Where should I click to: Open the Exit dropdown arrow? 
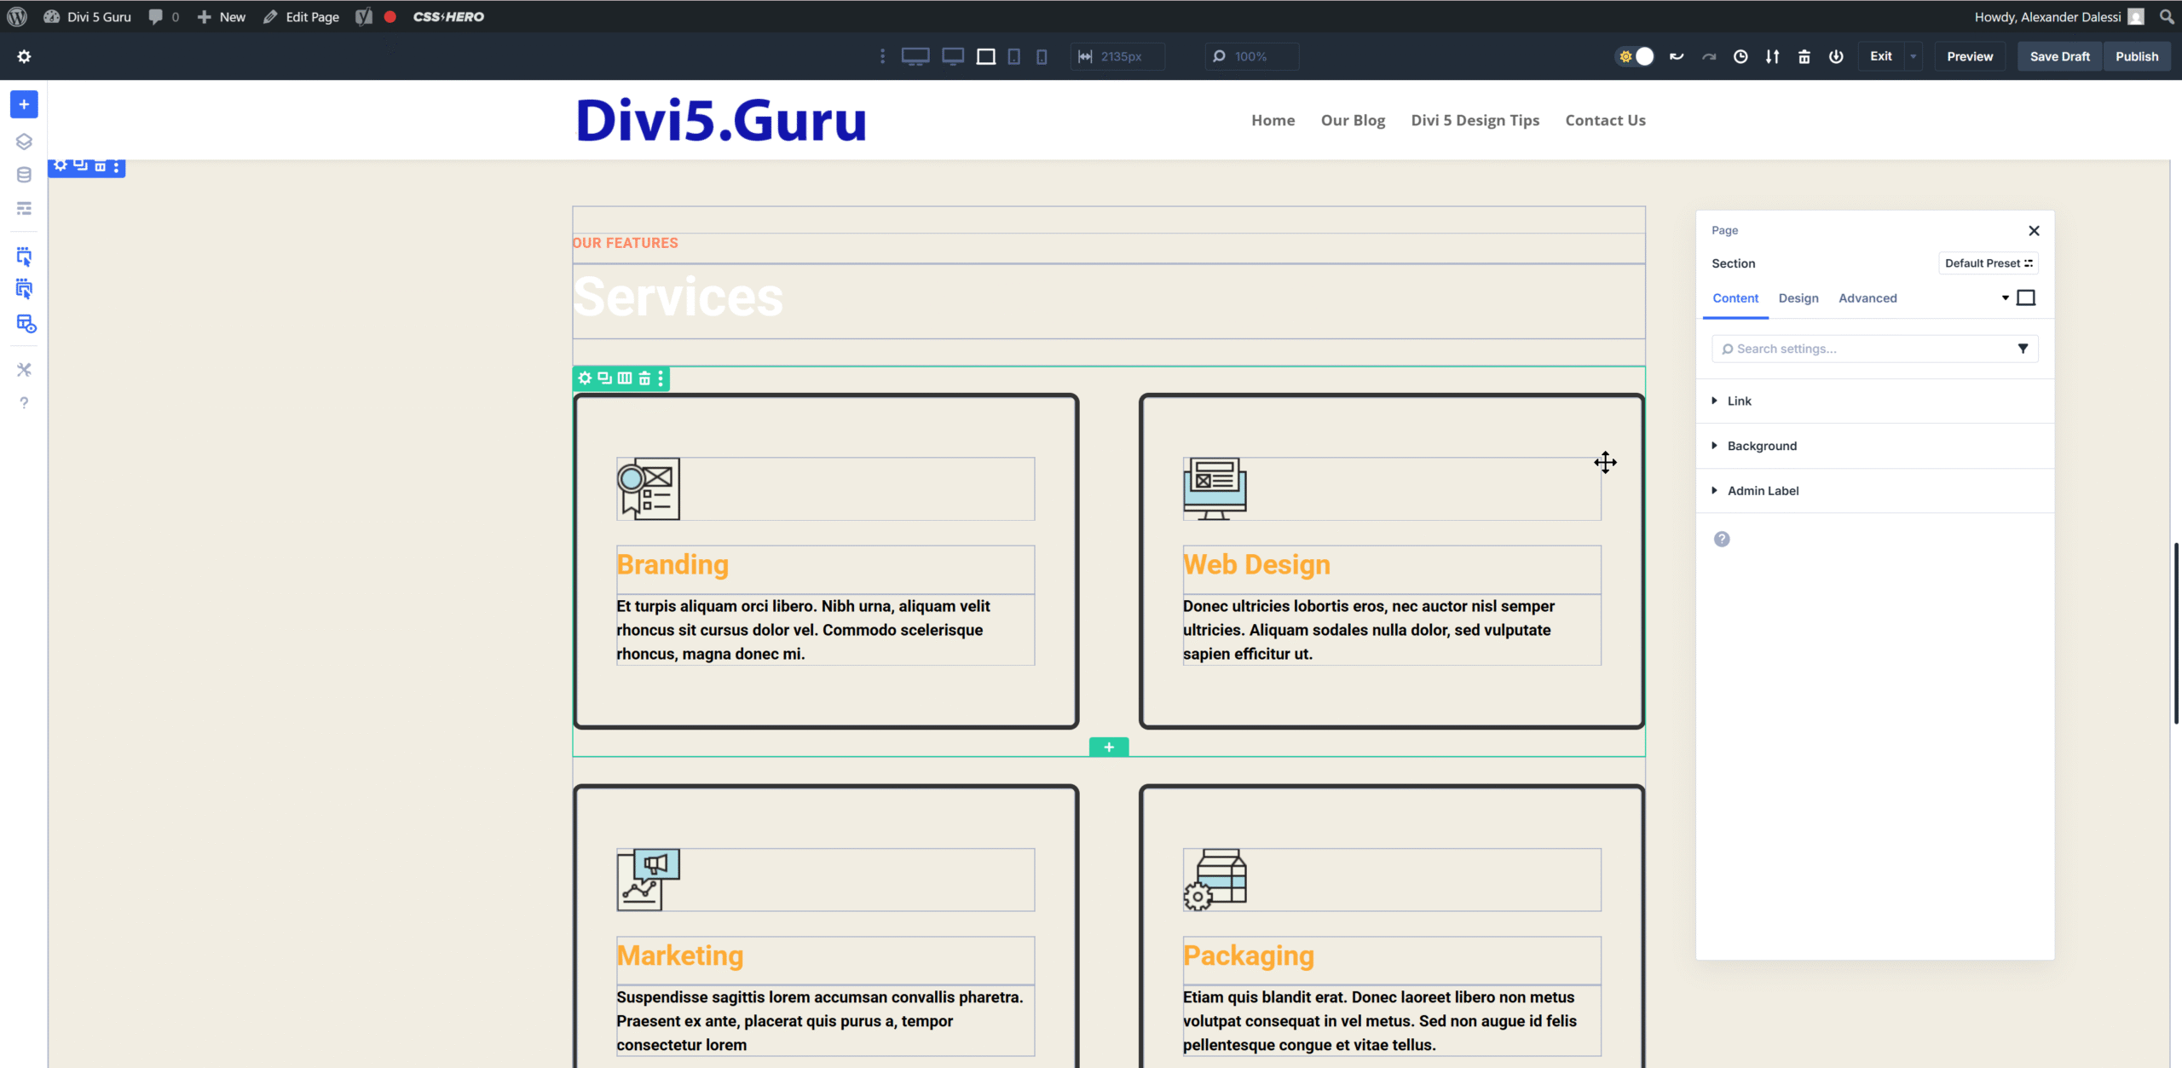[1914, 56]
